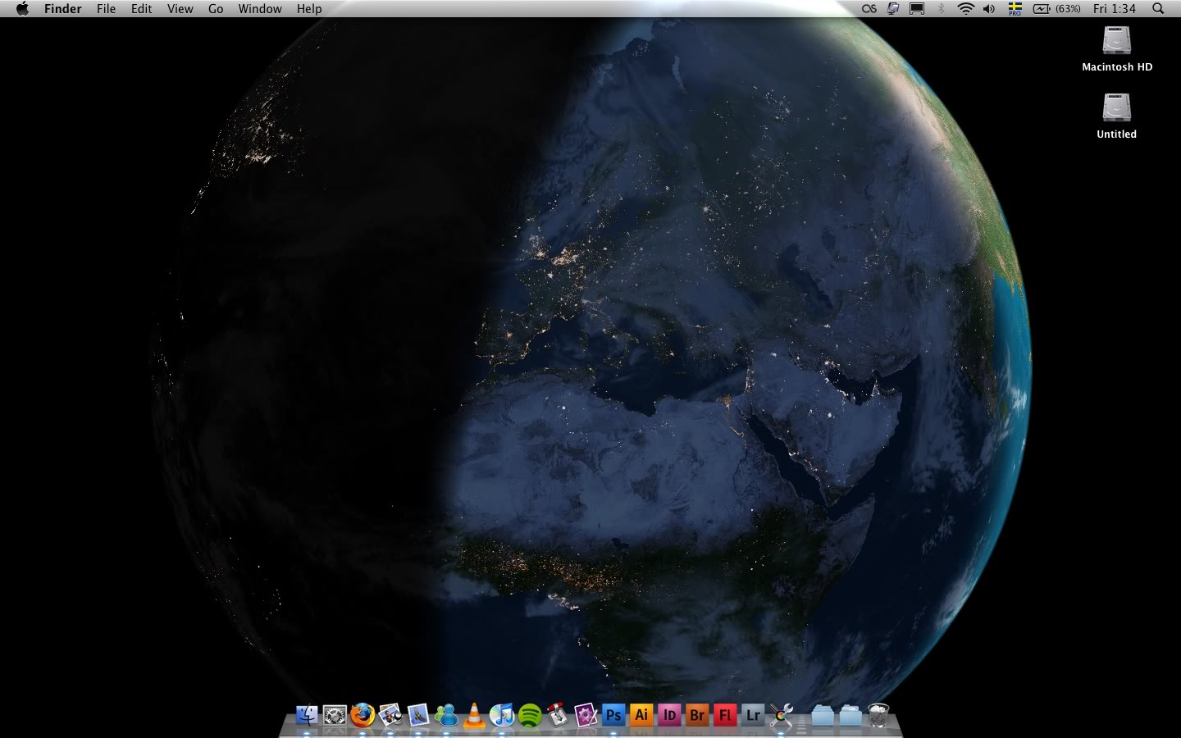Click the Apple menu logo
1181x738 pixels.
22,9
